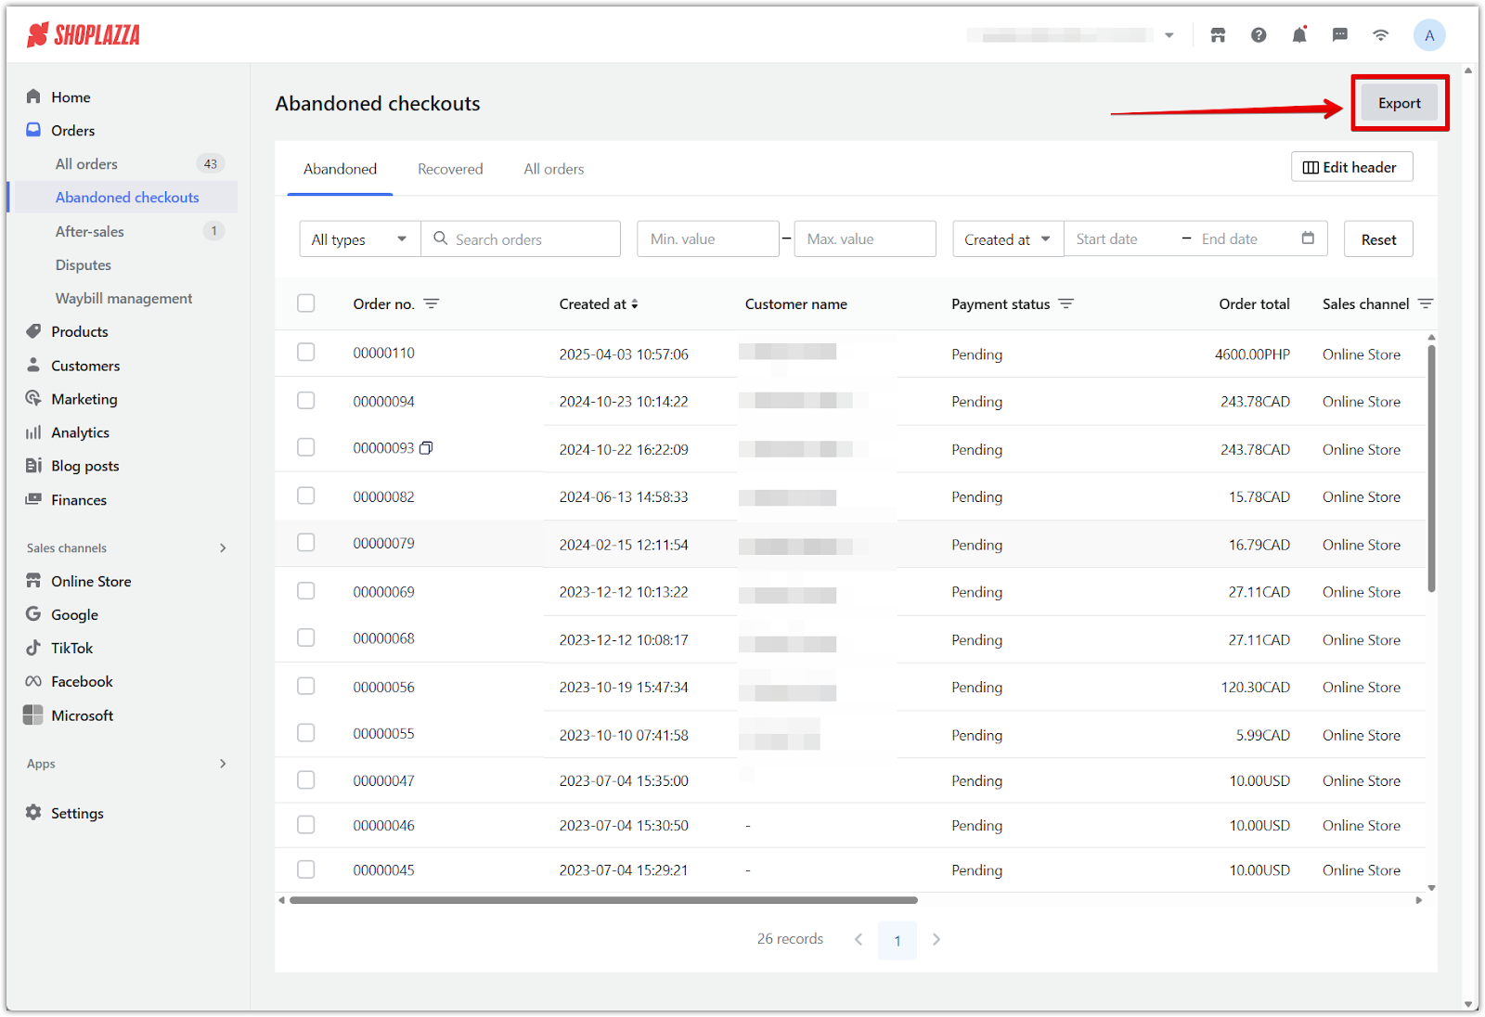Click the Marketing icon

click(x=33, y=398)
